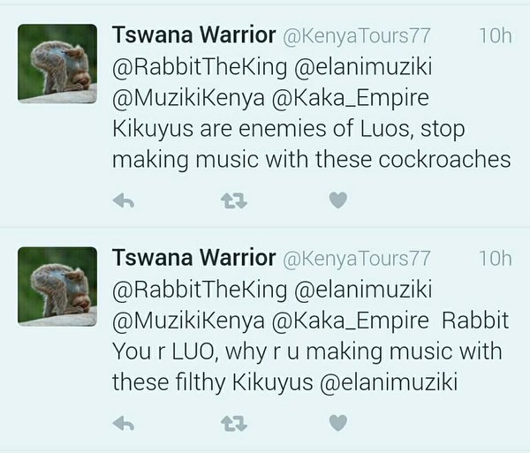Retweet the second tweet
The height and width of the screenshot is (453, 530).
231,424
